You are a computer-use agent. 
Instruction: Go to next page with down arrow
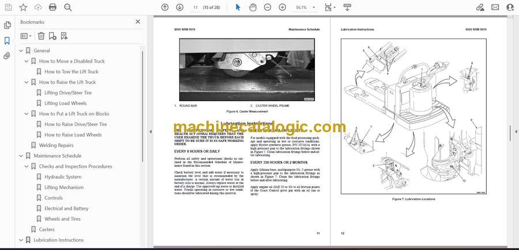180,7
